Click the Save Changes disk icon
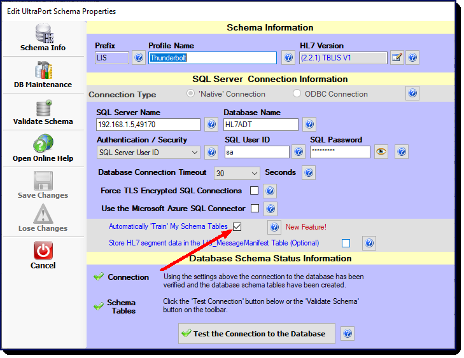464x358 pixels. pos(43,181)
